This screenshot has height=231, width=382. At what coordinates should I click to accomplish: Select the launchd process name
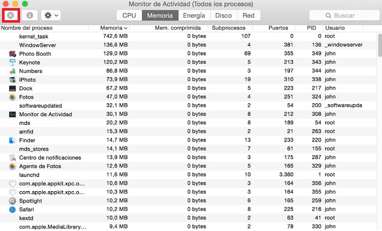click(29, 175)
